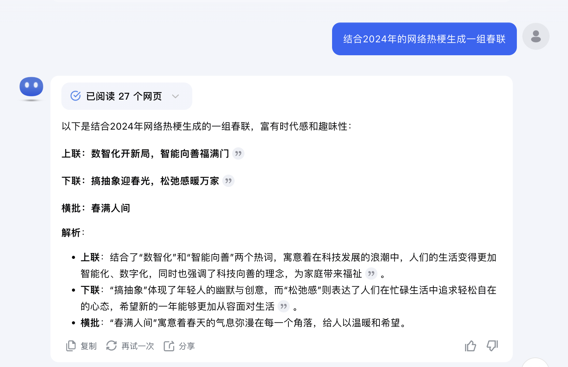This screenshot has width=568, height=367.
Task: Click the copy (复制) icon
Action: point(71,346)
